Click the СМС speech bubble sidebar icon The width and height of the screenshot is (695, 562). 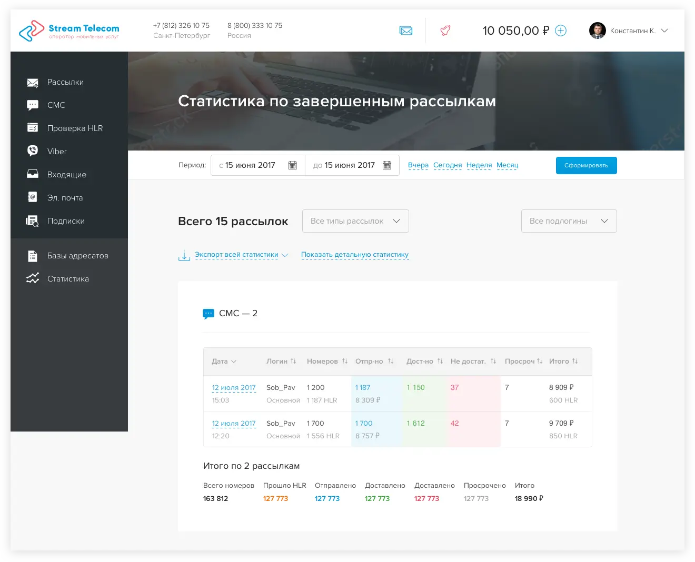pos(33,105)
